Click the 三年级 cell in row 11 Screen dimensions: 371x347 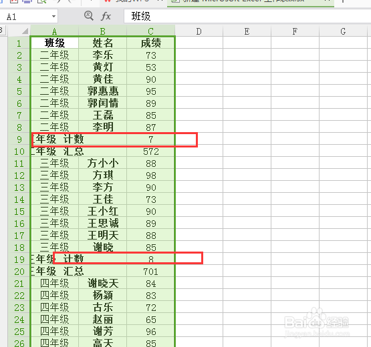(x=55, y=163)
